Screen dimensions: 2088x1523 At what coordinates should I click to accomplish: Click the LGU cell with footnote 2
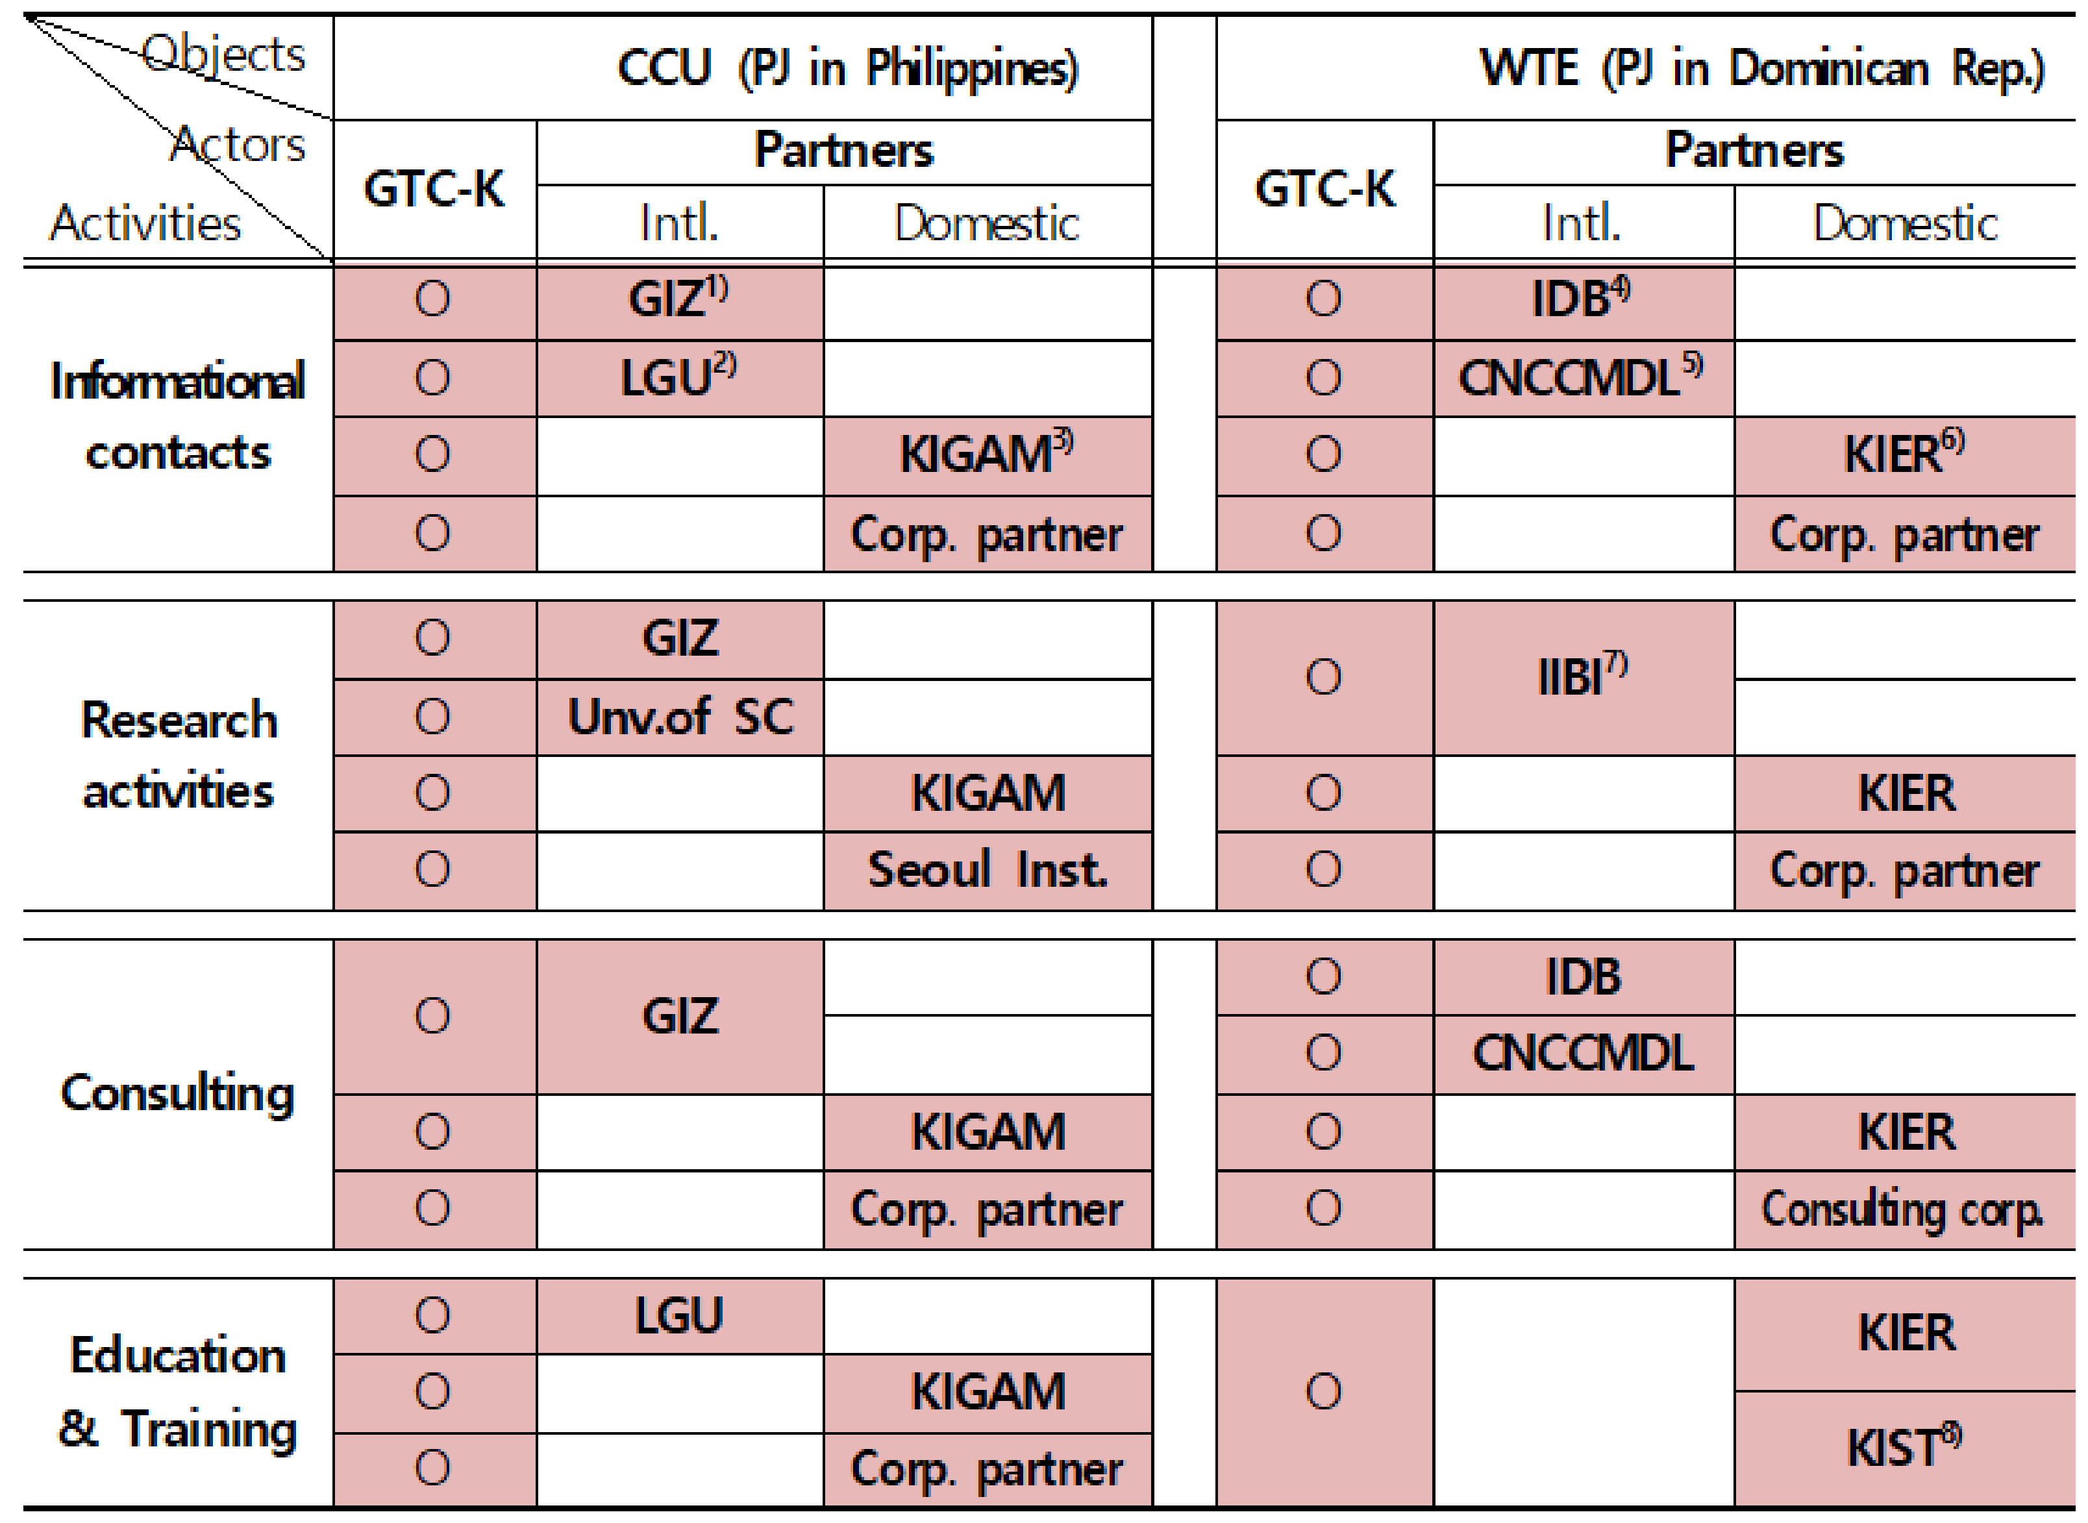coord(678,378)
